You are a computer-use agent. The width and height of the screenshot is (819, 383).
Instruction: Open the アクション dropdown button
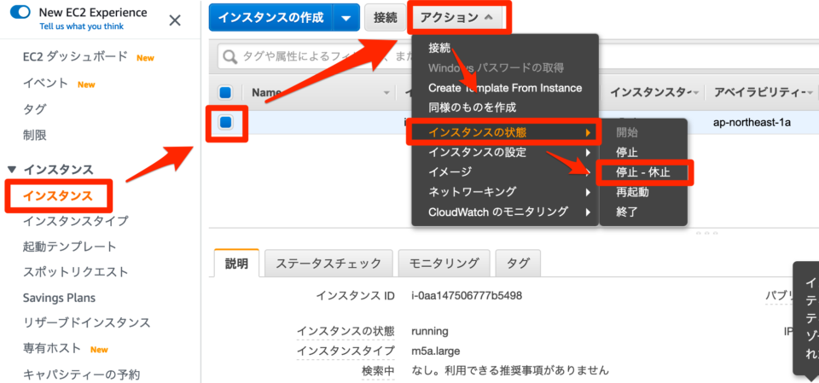click(x=456, y=17)
